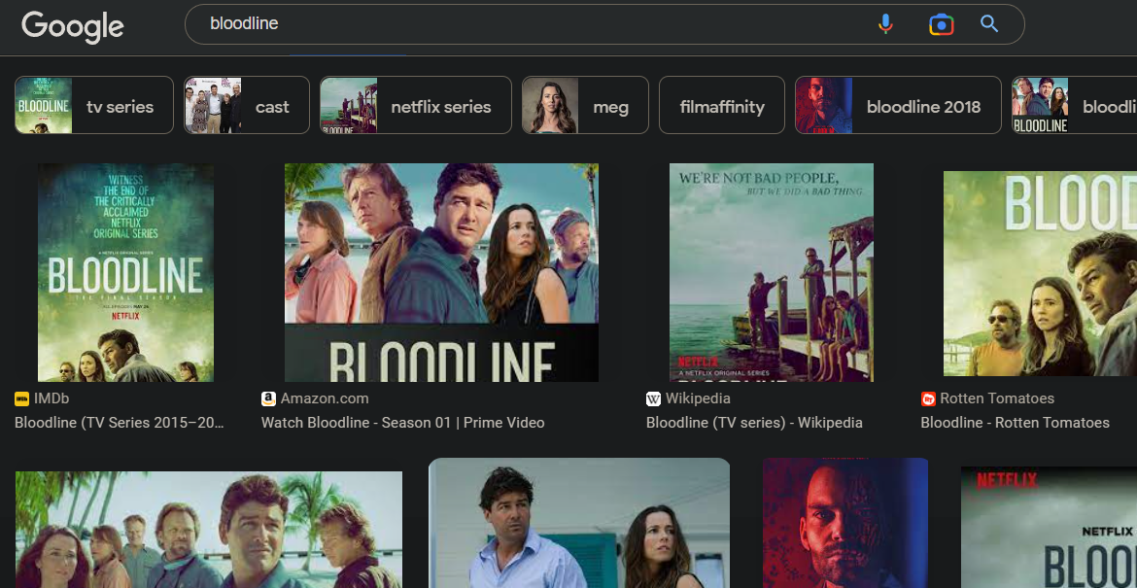Click the 'Amazon.com' source label
Viewport: 1137px width, 588px height.
325,398
